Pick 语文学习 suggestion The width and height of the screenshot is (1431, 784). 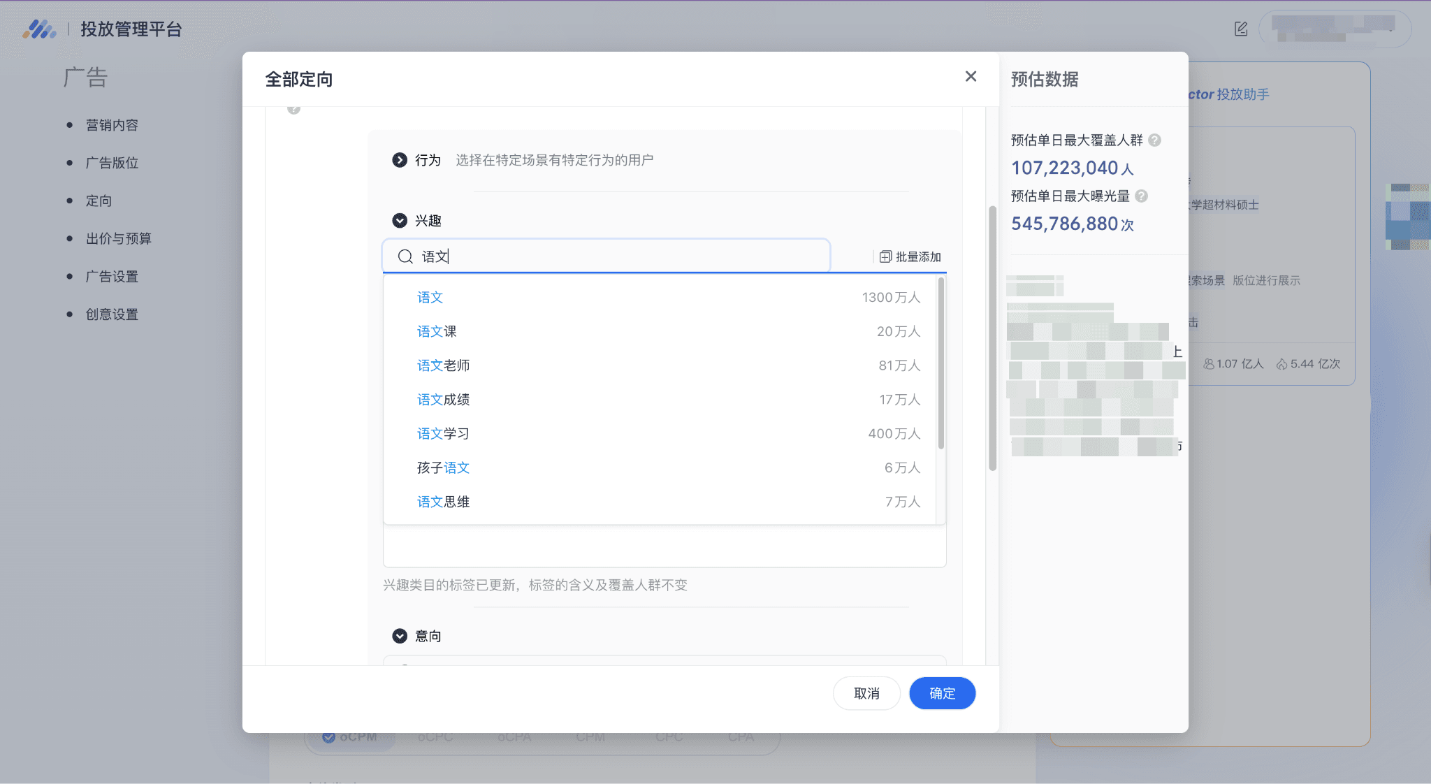[443, 434]
